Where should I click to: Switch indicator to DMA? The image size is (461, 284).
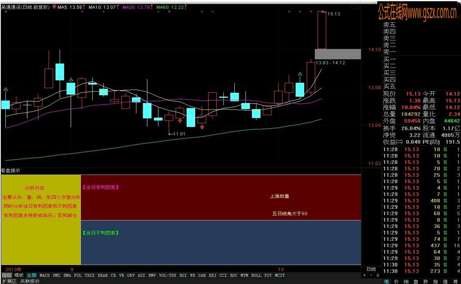coord(67,275)
